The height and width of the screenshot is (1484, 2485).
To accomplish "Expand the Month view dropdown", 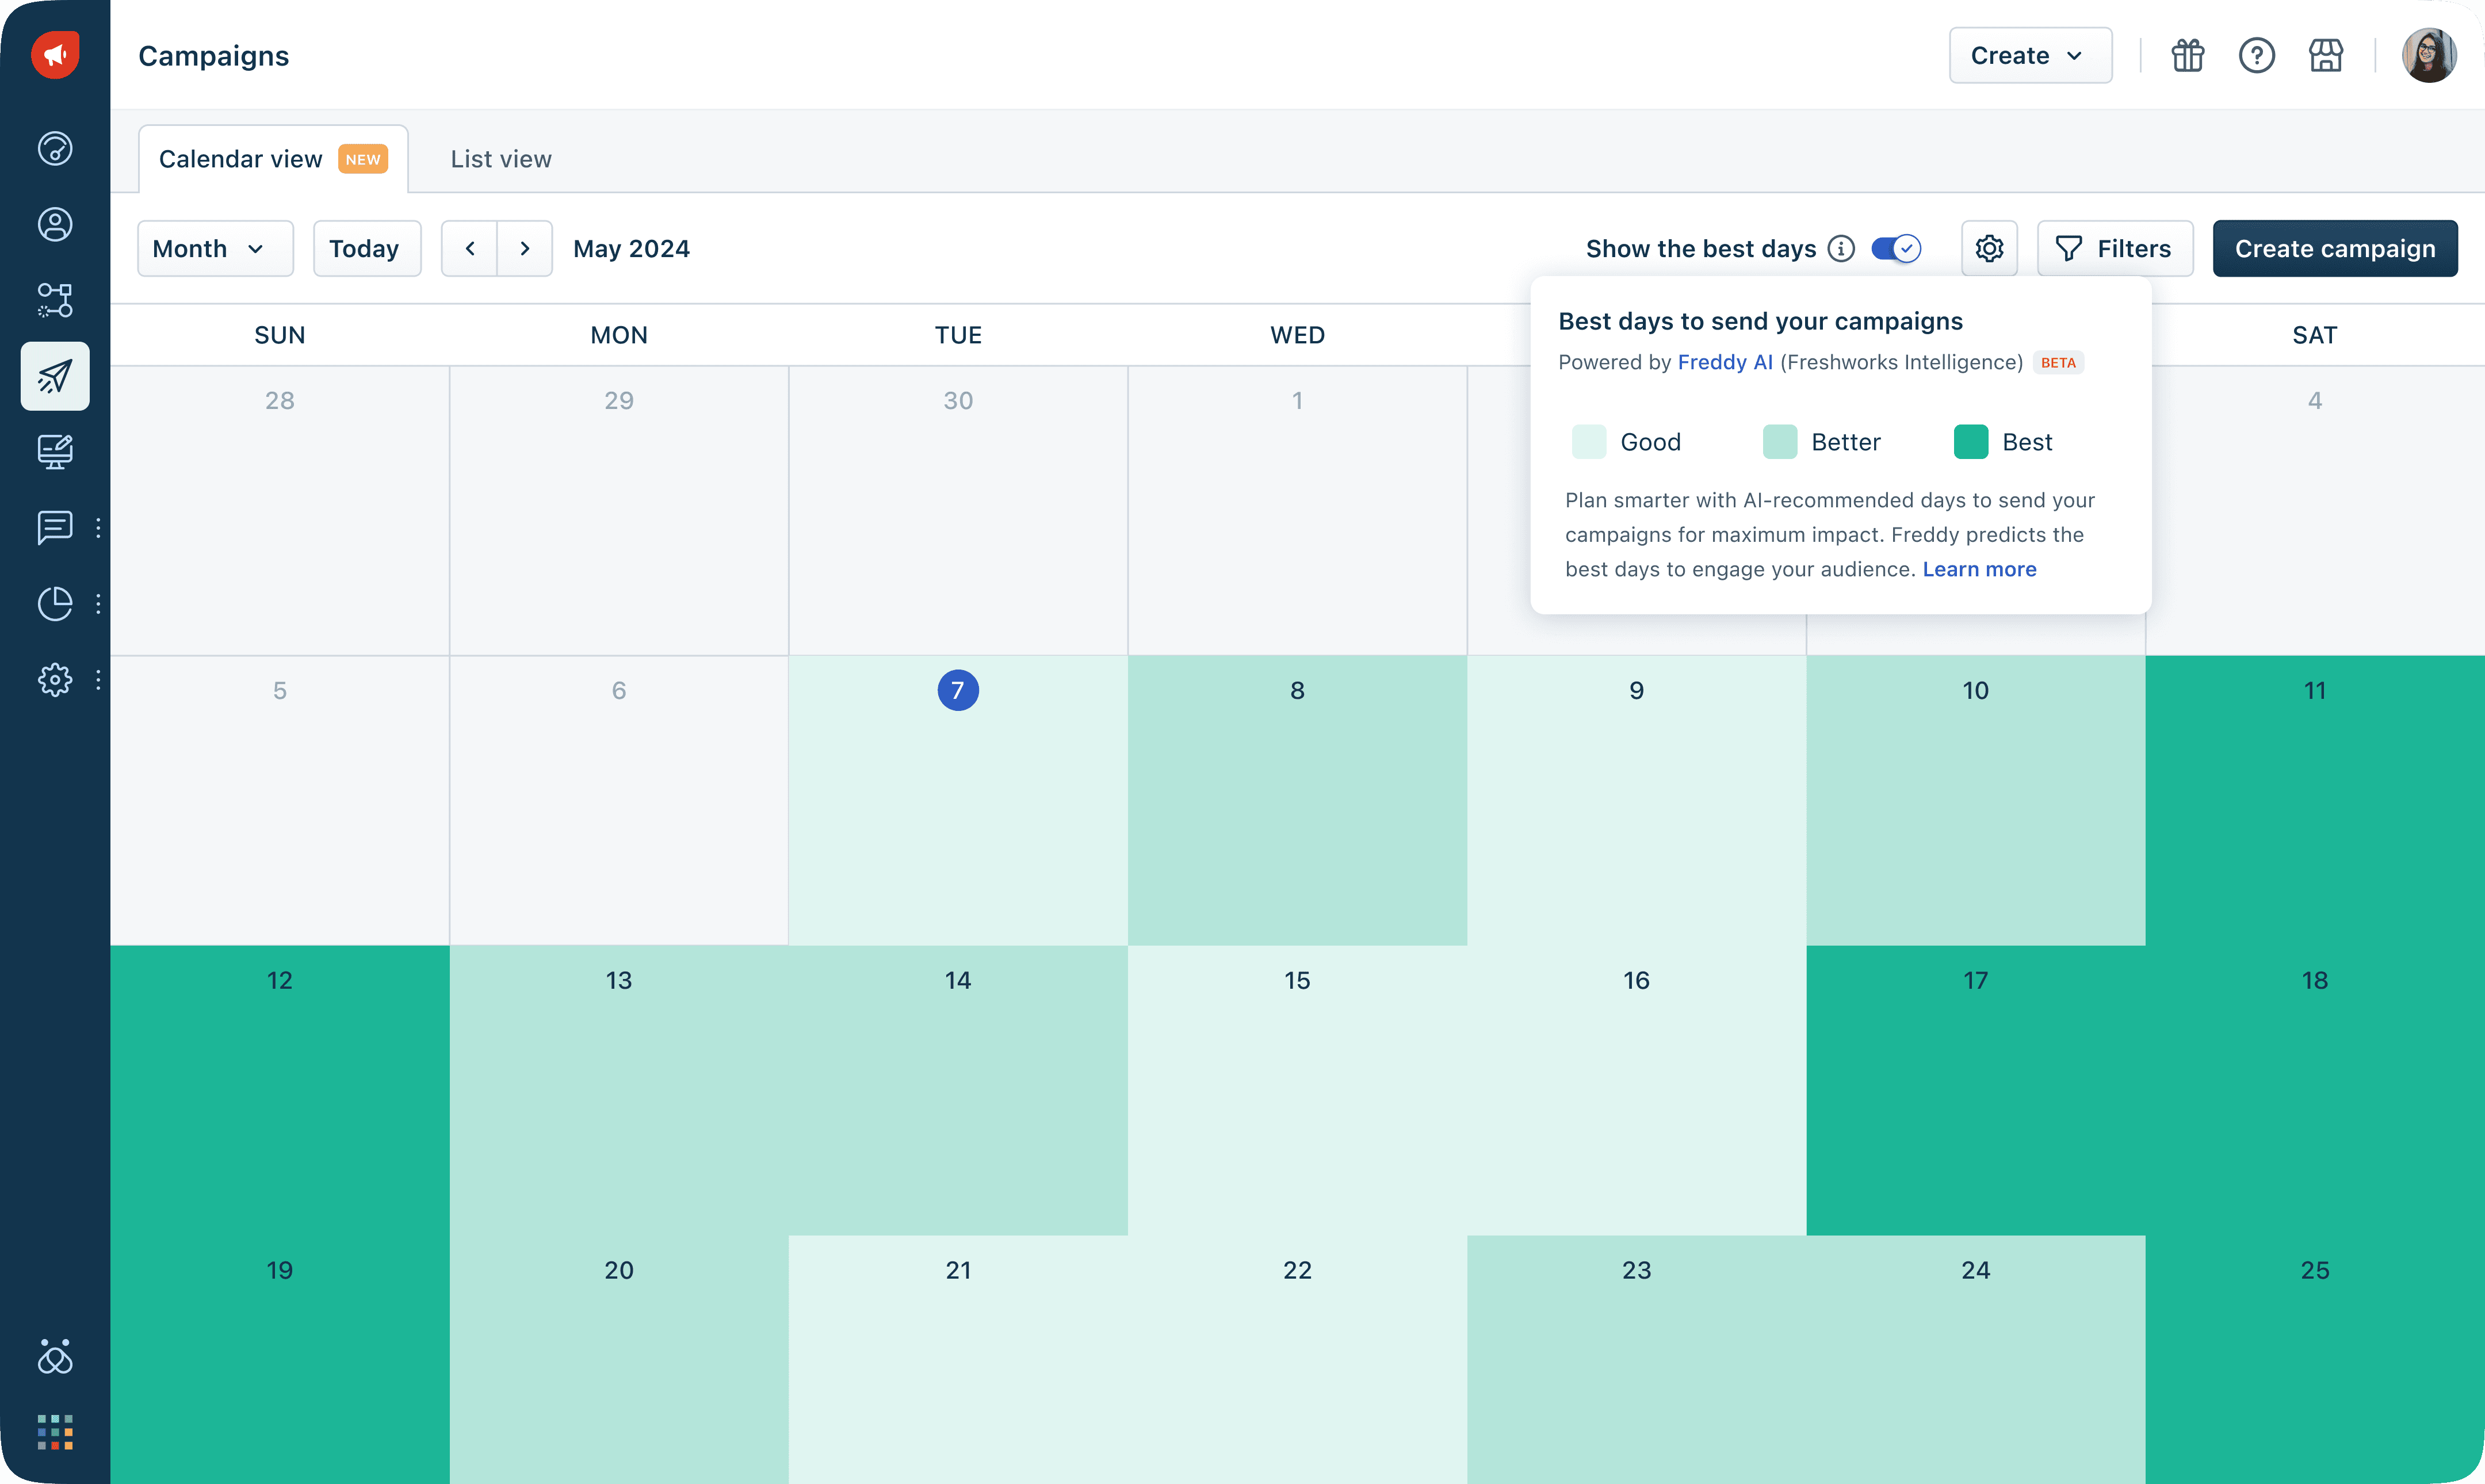I will click(215, 248).
